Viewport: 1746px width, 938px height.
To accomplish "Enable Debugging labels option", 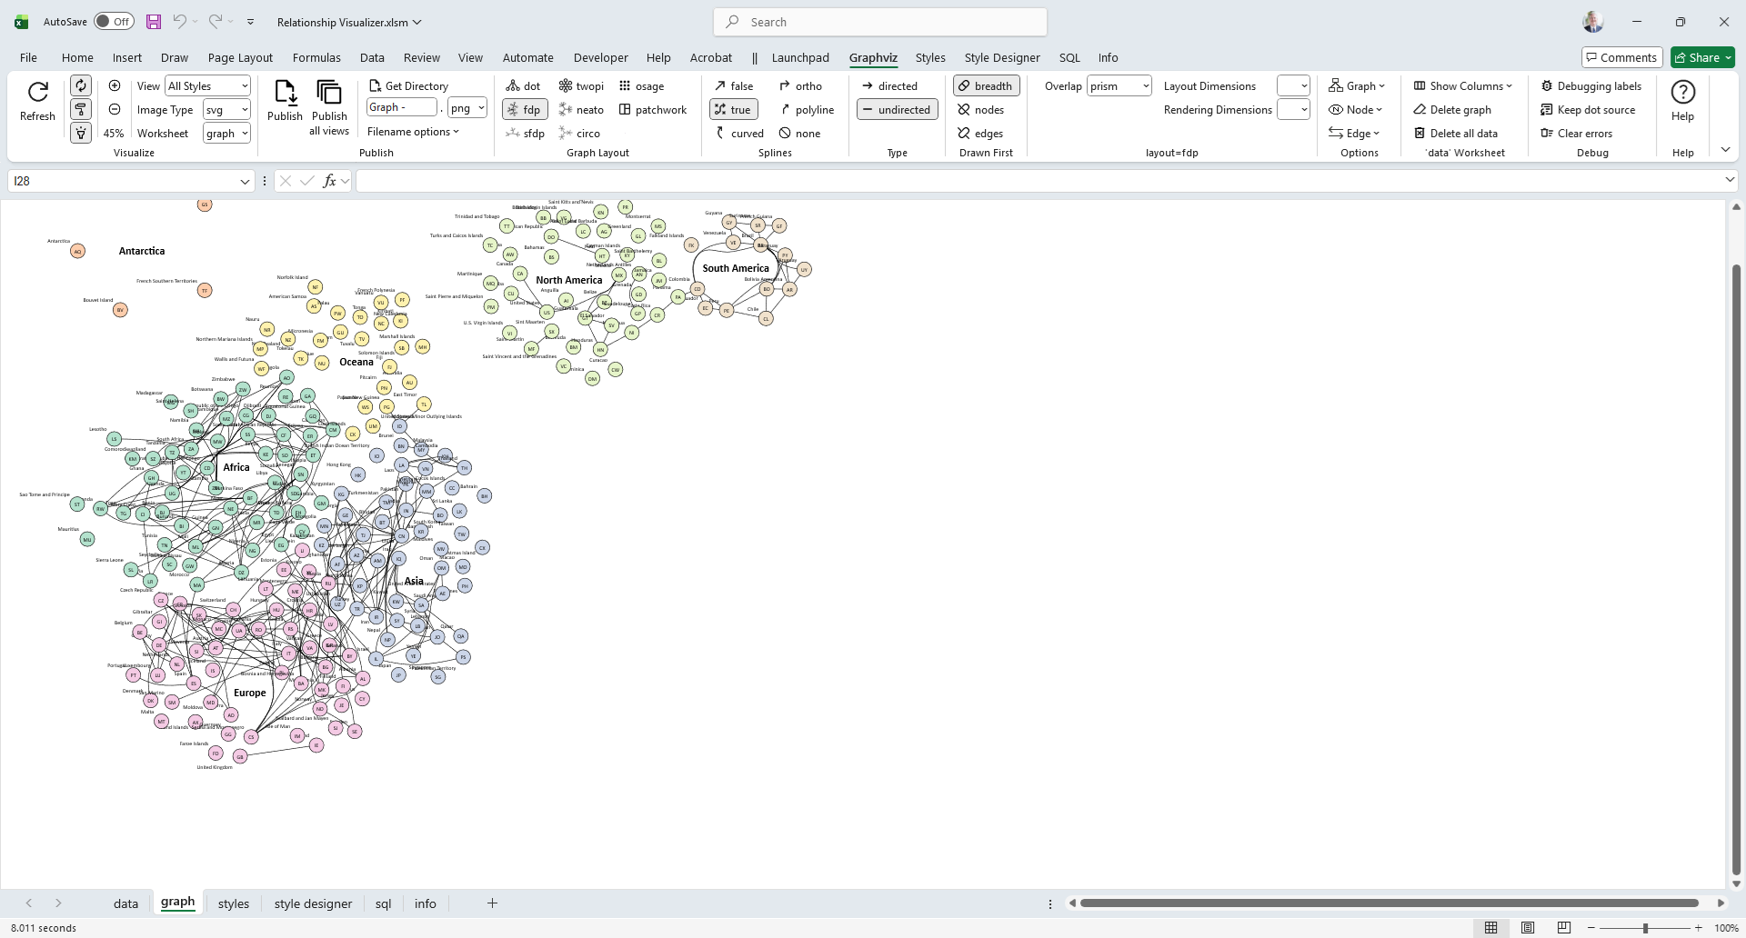I will pos(1591,86).
